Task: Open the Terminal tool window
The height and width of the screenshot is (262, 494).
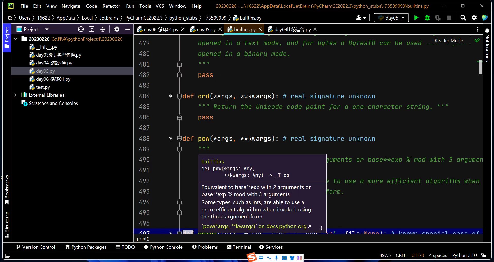Action: click(x=239, y=247)
